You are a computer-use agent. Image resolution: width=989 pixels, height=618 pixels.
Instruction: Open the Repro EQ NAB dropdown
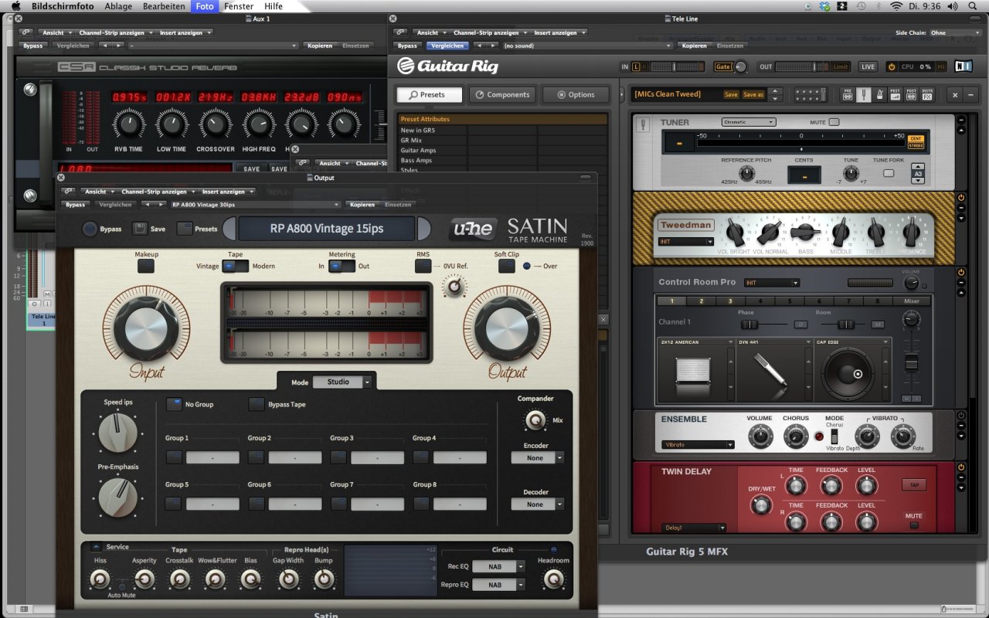pyautogui.click(x=498, y=585)
